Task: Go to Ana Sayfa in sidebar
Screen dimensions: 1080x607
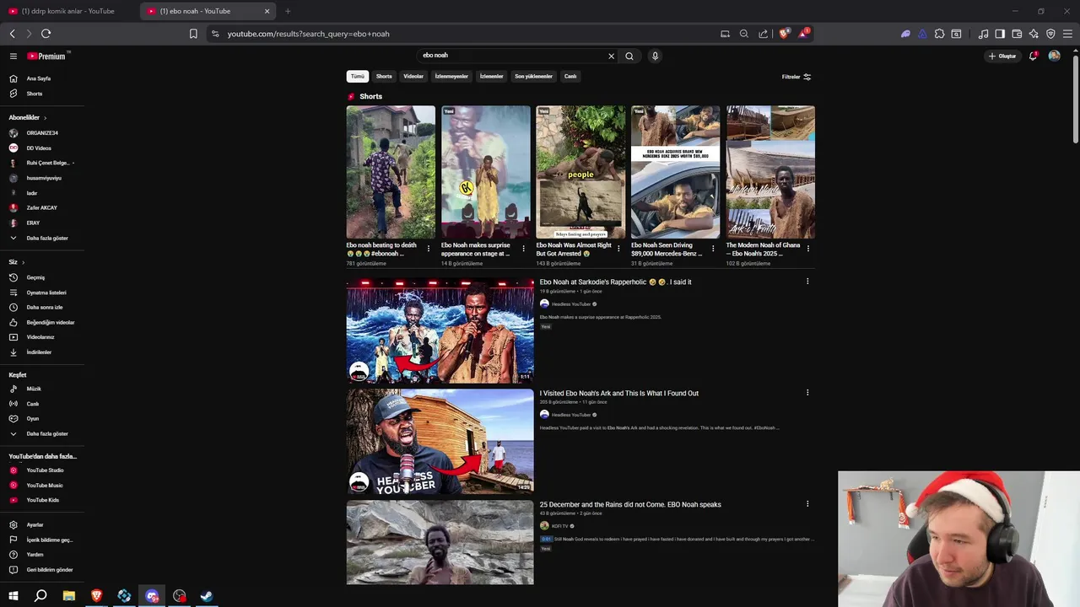Action: pyautogui.click(x=42, y=78)
